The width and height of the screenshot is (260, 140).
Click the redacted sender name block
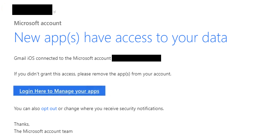32,10
